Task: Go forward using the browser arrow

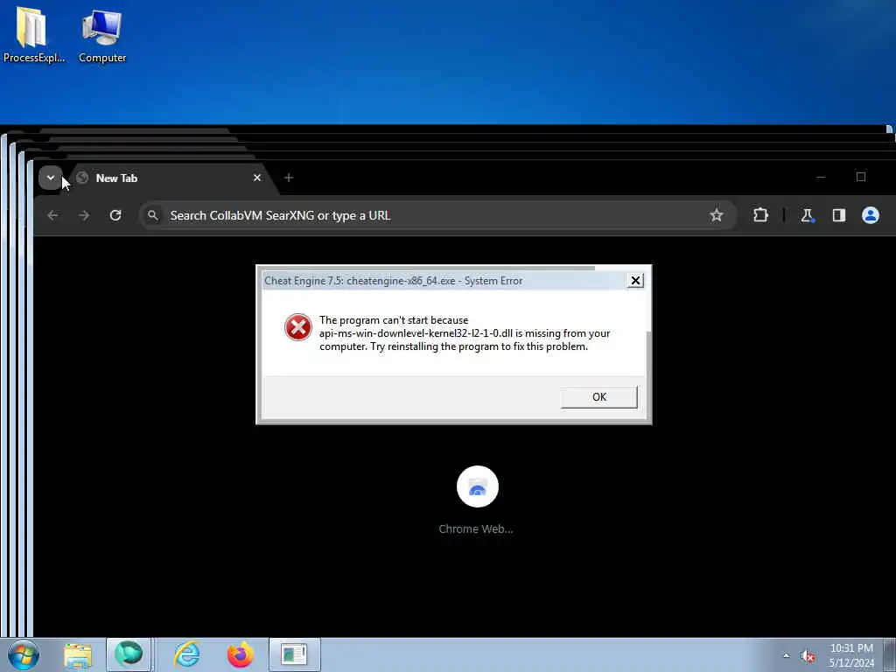Action: [x=83, y=215]
